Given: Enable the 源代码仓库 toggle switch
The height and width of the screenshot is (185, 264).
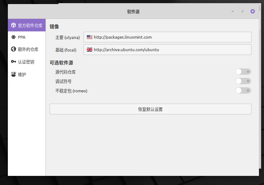Looking at the screenshot, I should pos(243,72).
